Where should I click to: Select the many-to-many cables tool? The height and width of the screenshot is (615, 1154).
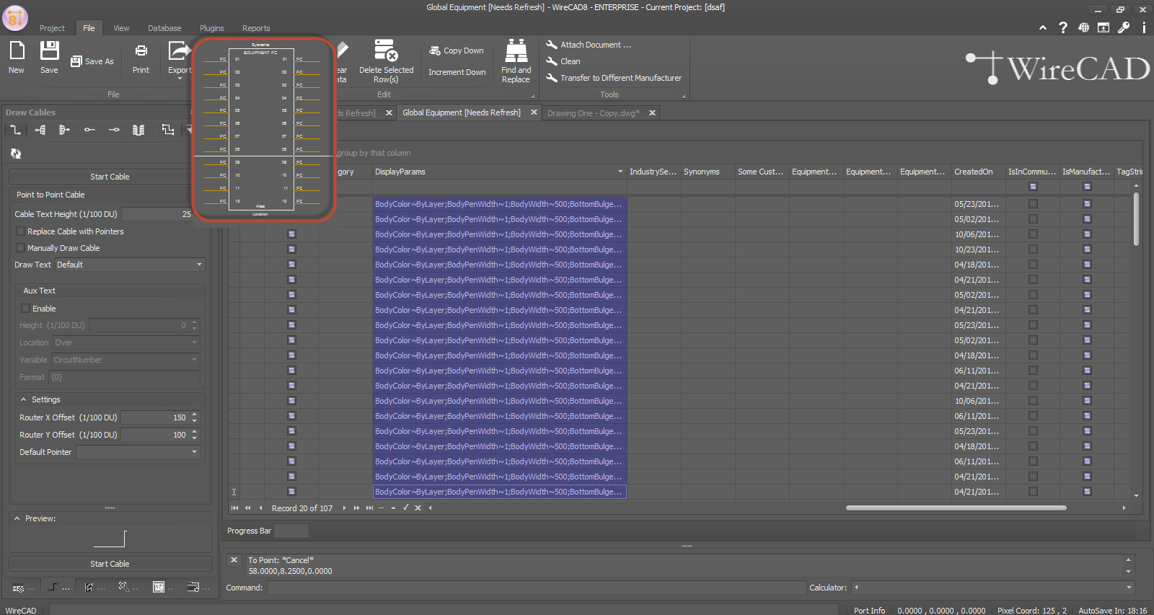pyautogui.click(x=138, y=130)
